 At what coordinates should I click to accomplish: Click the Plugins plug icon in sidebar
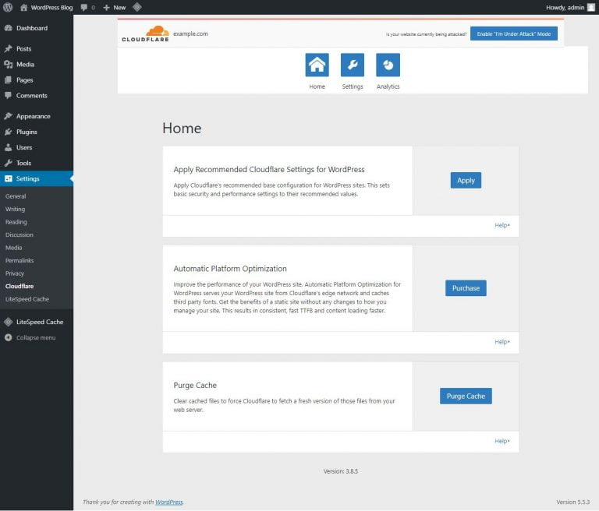[8, 132]
